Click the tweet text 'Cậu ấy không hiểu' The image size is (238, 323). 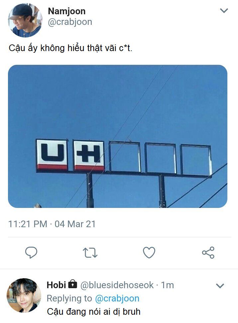tap(47, 48)
